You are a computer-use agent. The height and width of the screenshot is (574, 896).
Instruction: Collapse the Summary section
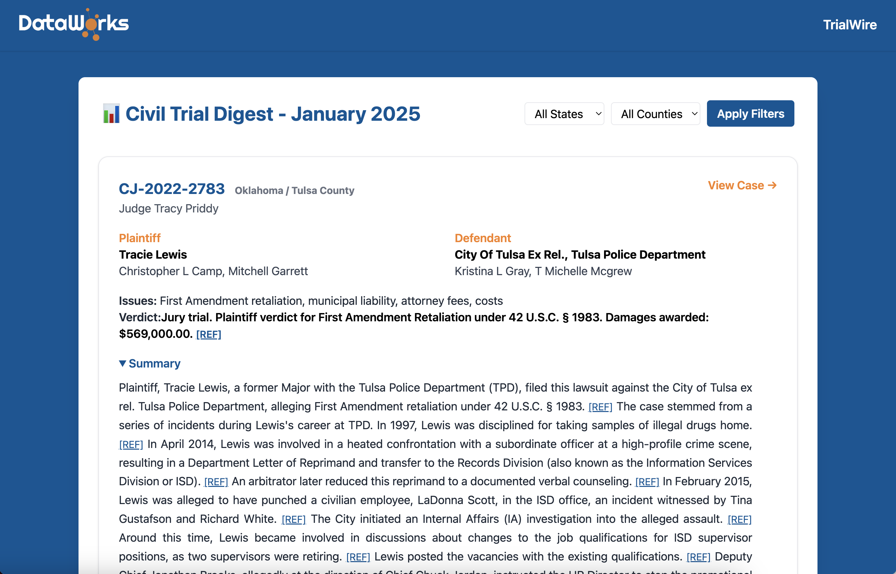150,364
